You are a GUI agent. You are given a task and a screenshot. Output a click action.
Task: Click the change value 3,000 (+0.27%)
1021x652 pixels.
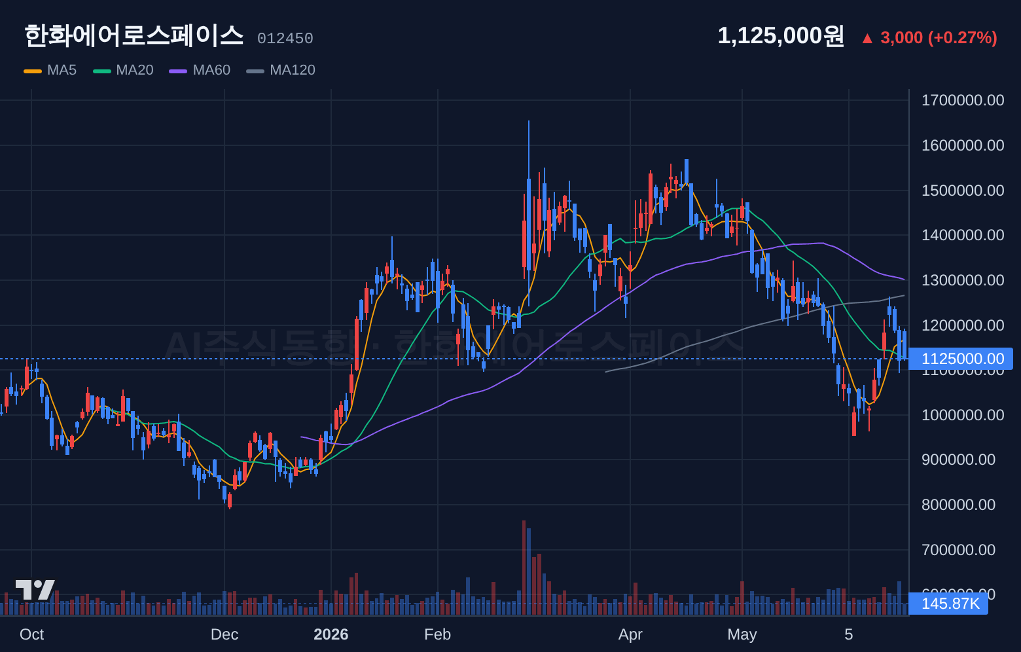pyautogui.click(x=939, y=38)
